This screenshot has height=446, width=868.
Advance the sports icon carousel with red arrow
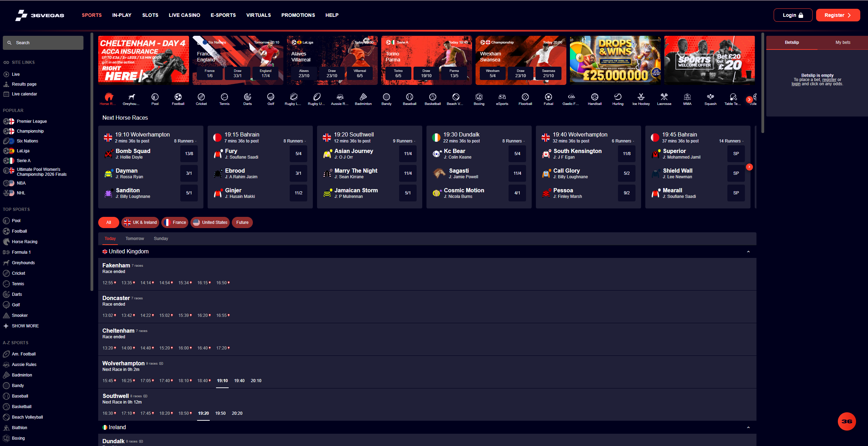click(749, 100)
